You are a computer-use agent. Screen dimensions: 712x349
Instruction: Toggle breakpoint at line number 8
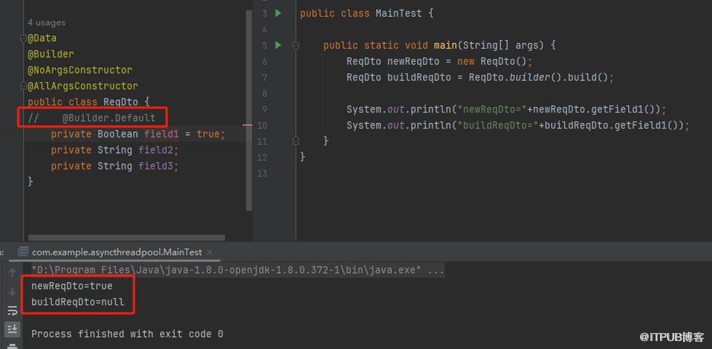264,93
